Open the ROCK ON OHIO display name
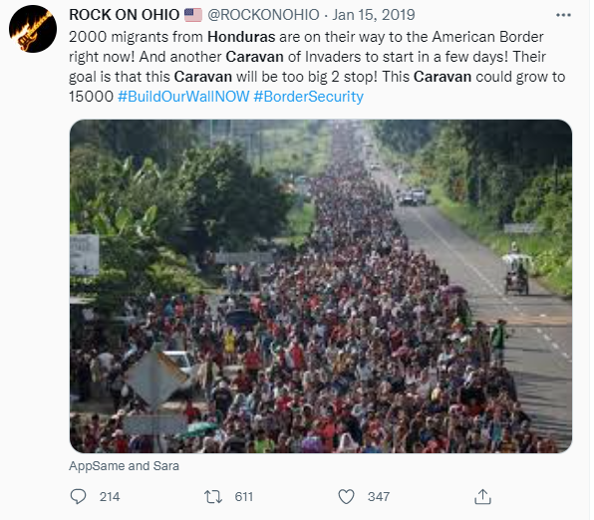This screenshot has width=594, height=520. pos(125,15)
